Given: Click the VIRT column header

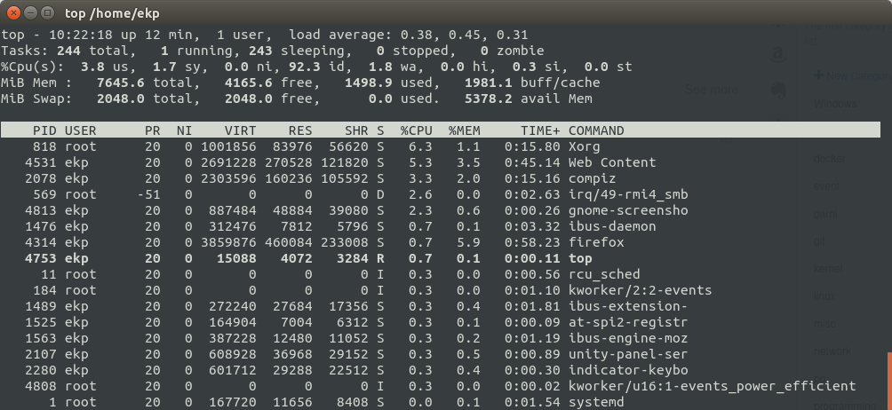Looking at the screenshot, I should click(x=240, y=130).
